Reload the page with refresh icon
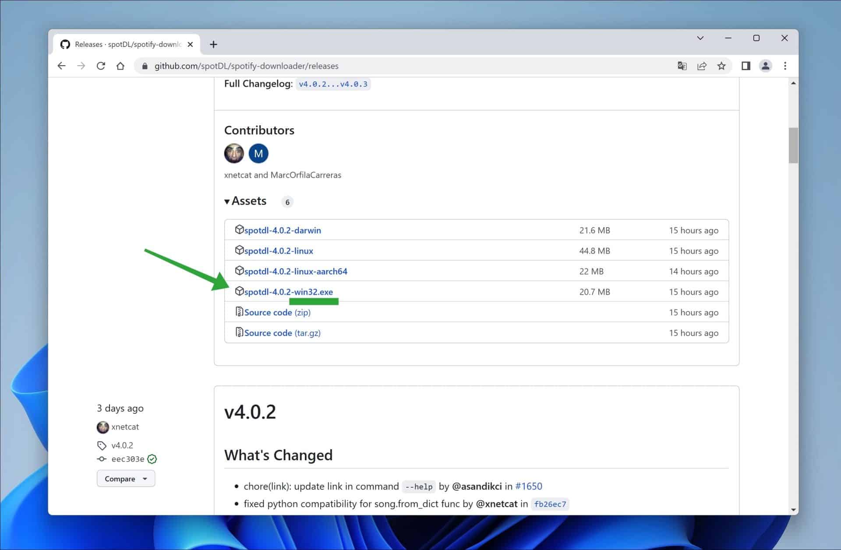 (x=101, y=66)
